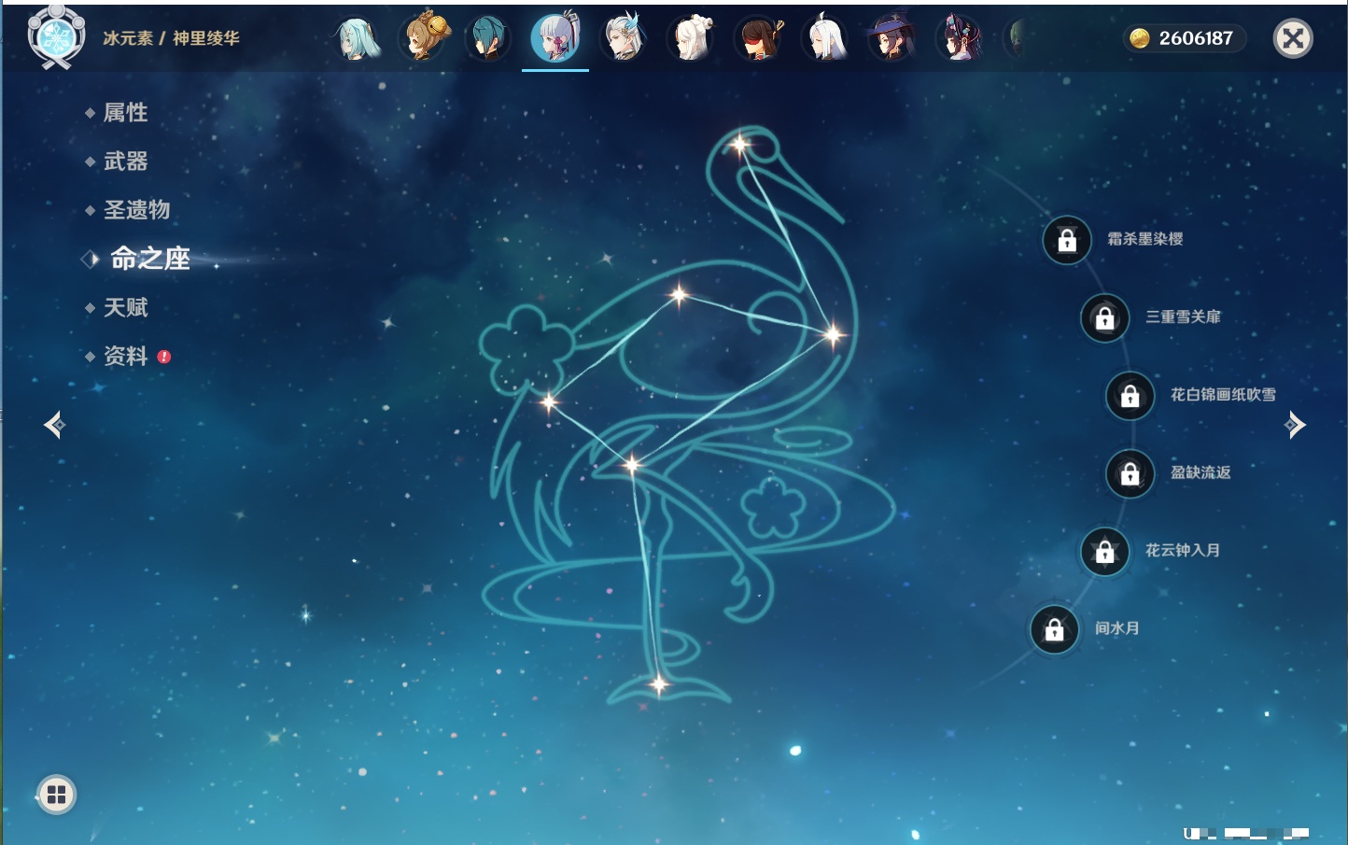
Task: Select the long white-haired portrait with ahoge
Action: [825, 38]
